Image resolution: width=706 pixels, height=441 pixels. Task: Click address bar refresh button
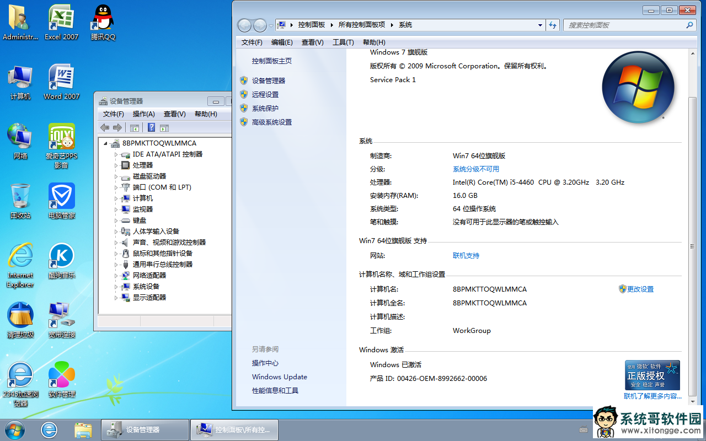553,25
